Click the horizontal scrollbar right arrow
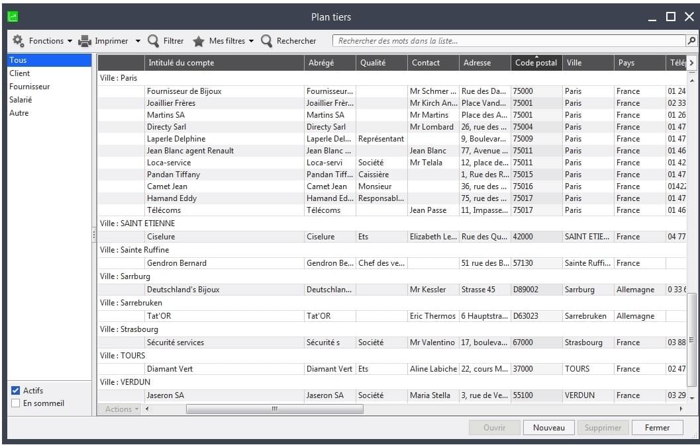700x445 pixels. (681, 409)
